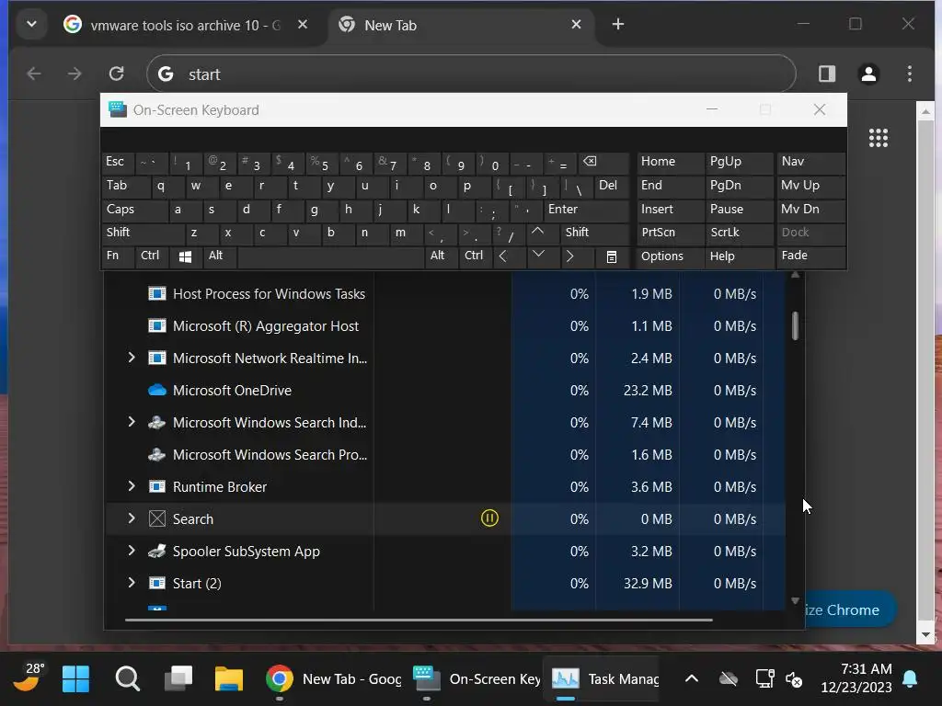Click Task Manager vertical scrollbar thumb
Screen dimensions: 942x706
[x=796, y=326]
